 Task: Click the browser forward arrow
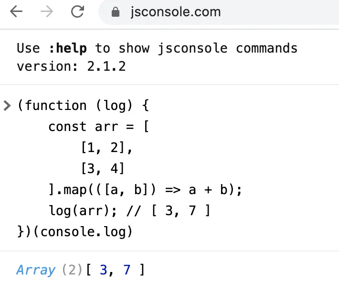tap(47, 11)
